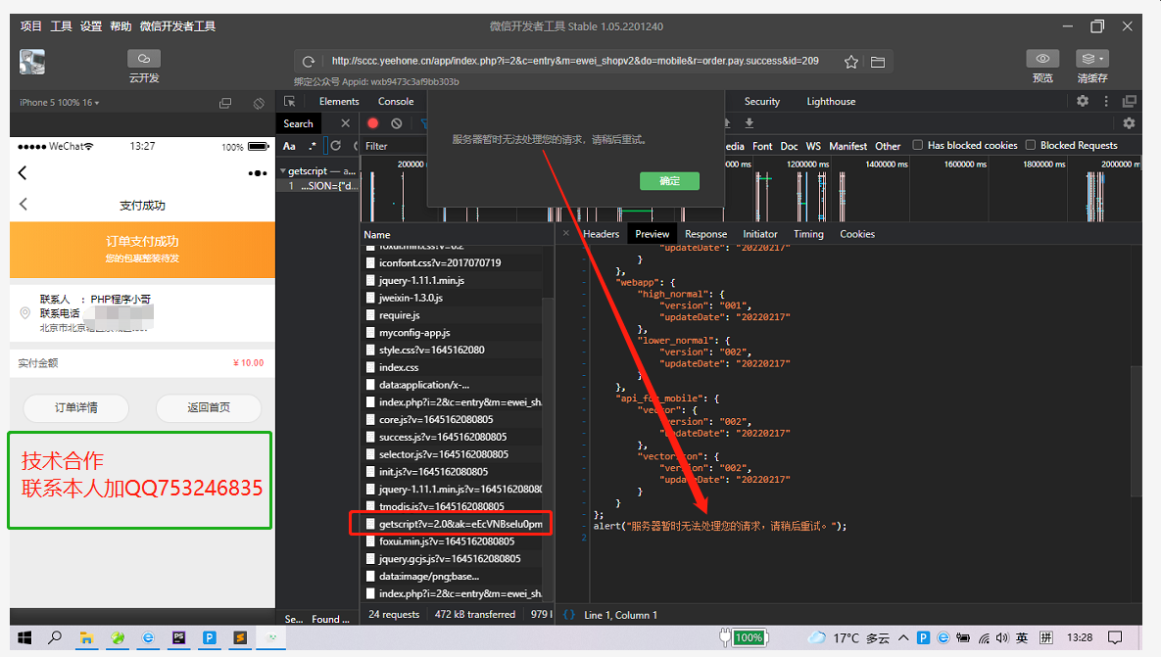
Task: Open the Cookies tab
Action: (857, 234)
